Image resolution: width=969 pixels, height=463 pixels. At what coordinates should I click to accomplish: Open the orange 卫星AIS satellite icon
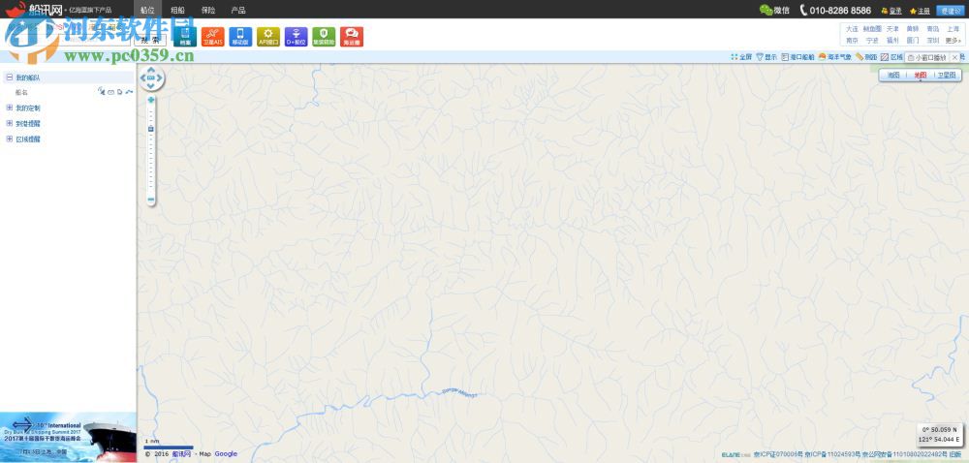(x=212, y=37)
